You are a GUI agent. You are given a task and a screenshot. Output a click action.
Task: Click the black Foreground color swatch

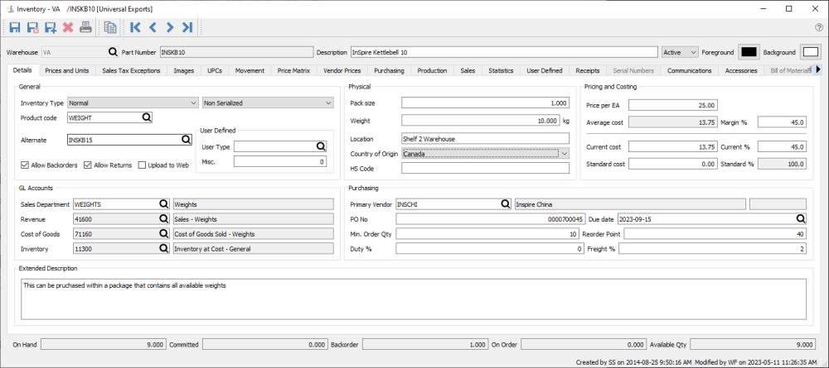tap(748, 52)
